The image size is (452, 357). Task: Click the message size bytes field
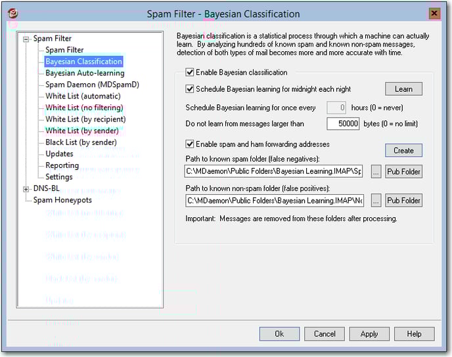[x=343, y=124]
